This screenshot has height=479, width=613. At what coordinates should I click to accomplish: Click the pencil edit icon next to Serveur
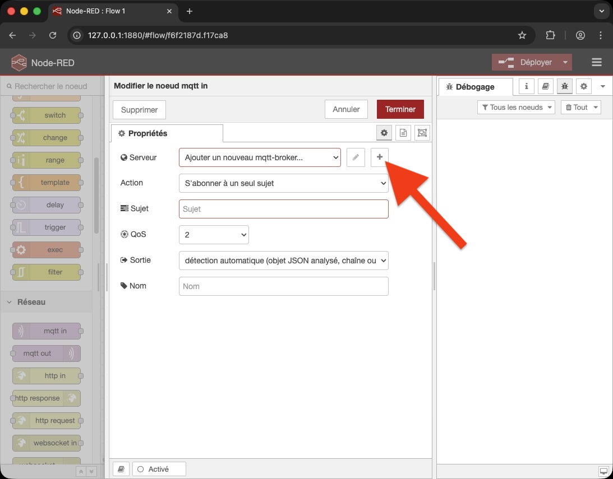(356, 157)
